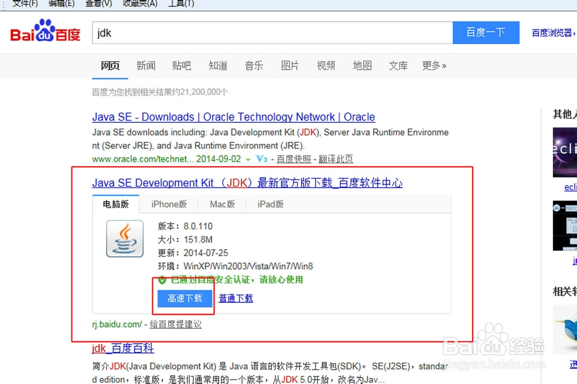This screenshot has width=577, height=384.
Task: Open the 更多» menu
Action: (x=434, y=66)
